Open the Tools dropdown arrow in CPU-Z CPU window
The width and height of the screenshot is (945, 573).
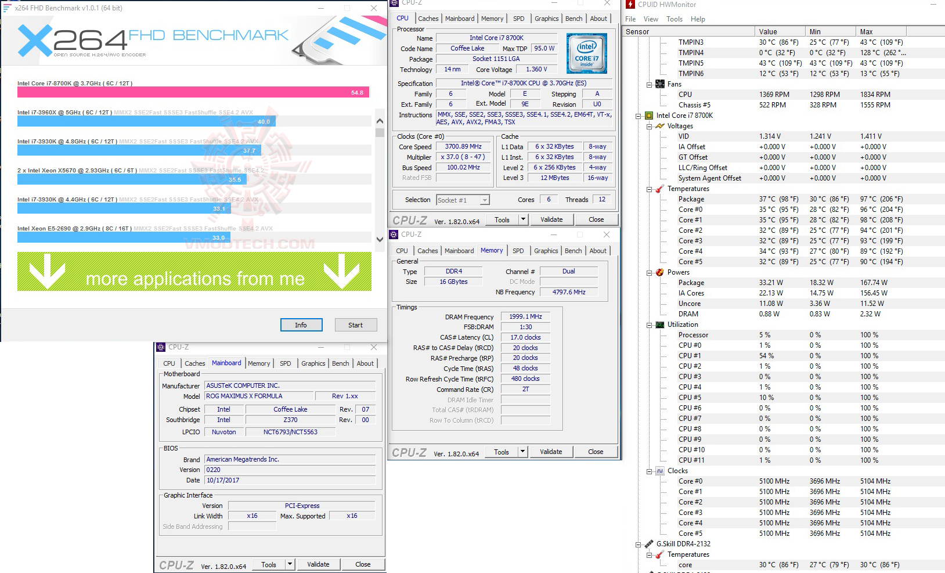pyautogui.click(x=523, y=219)
